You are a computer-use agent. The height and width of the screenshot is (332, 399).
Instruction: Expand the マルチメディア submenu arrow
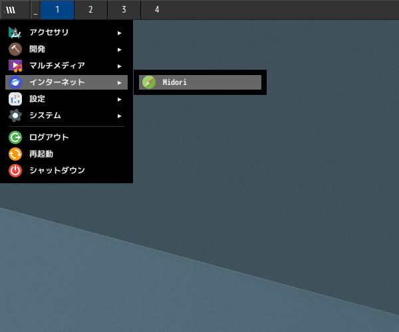click(x=119, y=66)
